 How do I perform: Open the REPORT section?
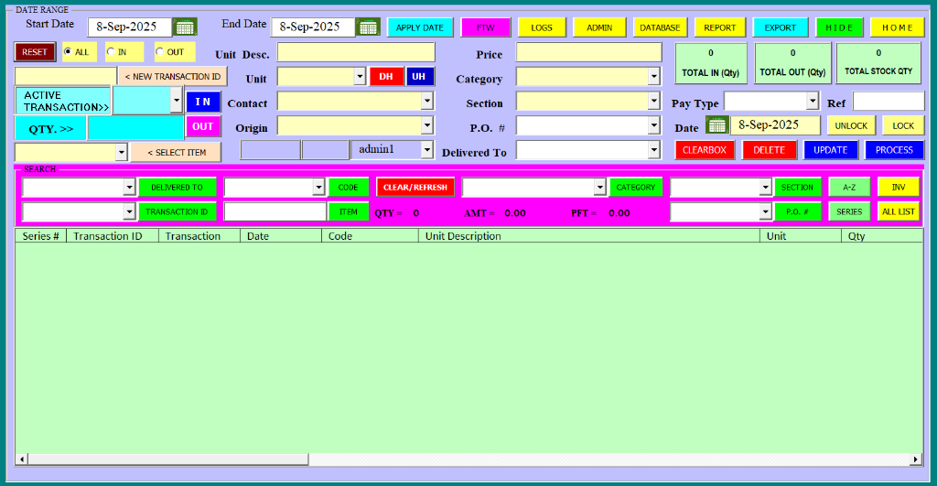click(x=719, y=27)
